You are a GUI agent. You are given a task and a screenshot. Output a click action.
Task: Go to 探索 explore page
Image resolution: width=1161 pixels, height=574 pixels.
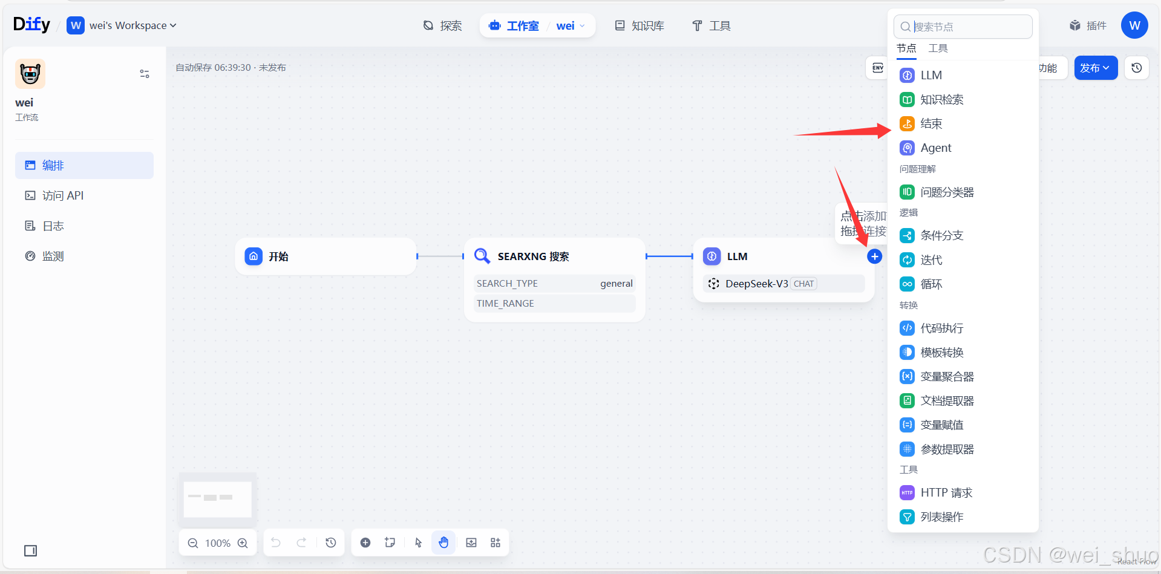pyautogui.click(x=442, y=25)
